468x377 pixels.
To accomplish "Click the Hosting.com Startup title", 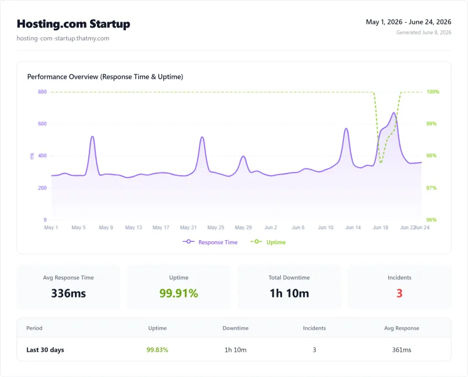I will click(74, 24).
